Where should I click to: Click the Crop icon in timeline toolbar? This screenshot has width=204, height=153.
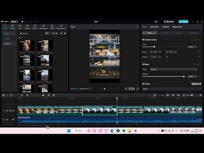point(54,95)
